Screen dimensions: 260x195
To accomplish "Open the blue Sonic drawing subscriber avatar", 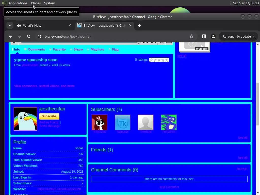I will click(169, 122).
